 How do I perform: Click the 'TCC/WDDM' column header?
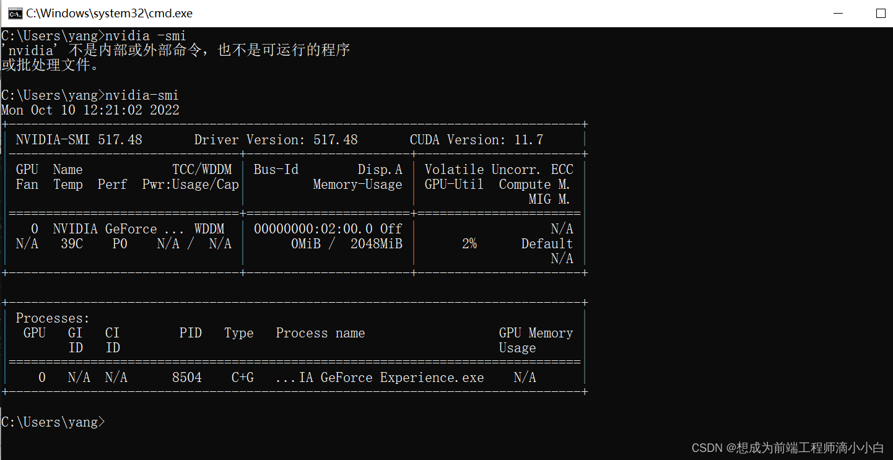(202, 170)
